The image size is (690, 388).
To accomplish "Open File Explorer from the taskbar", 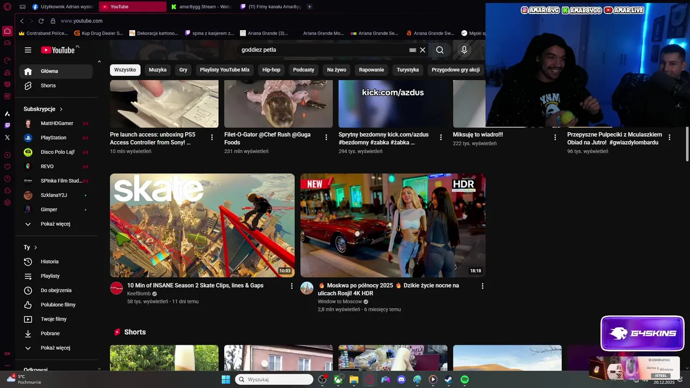I will point(354,379).
